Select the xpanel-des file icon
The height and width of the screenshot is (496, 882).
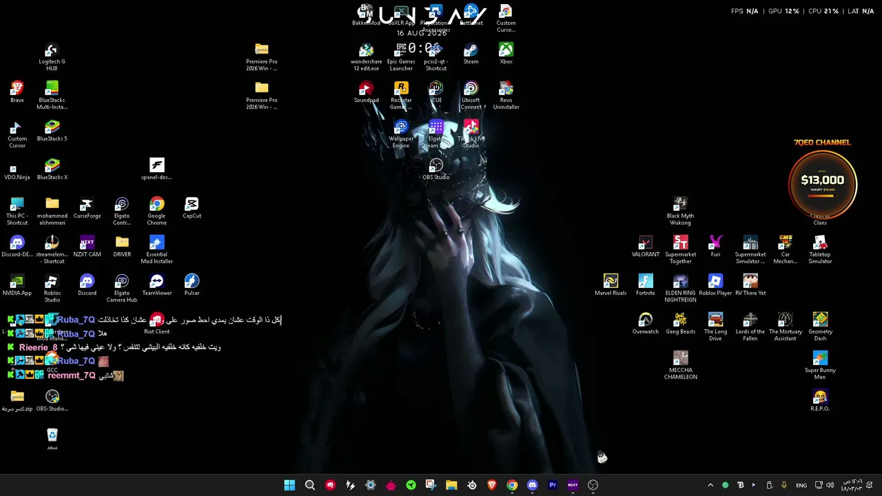[x=156, y=169]
